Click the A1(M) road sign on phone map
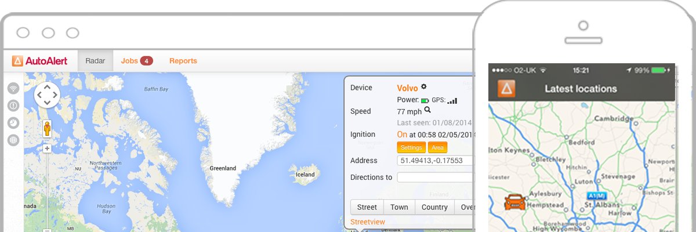 [x=596, y=195]
